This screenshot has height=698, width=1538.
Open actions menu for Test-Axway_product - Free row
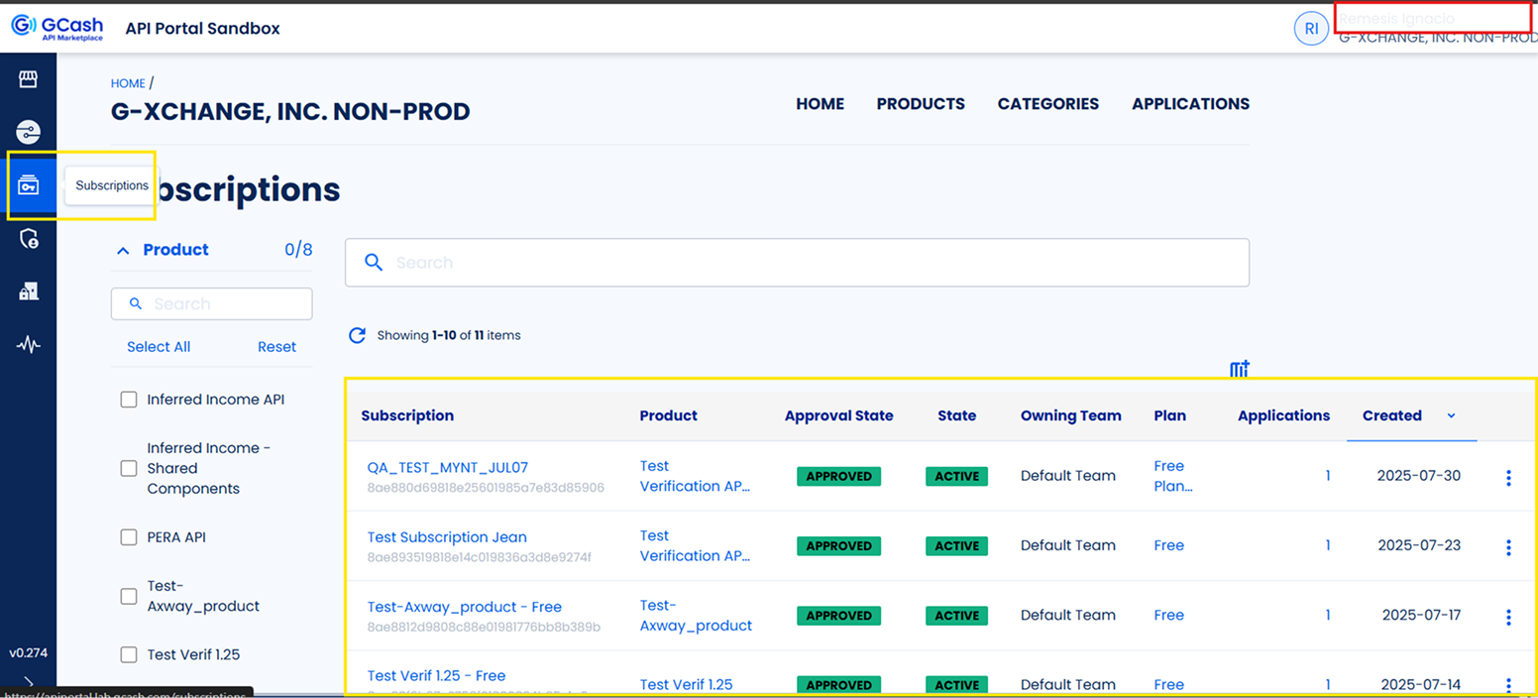[1508, 617]
